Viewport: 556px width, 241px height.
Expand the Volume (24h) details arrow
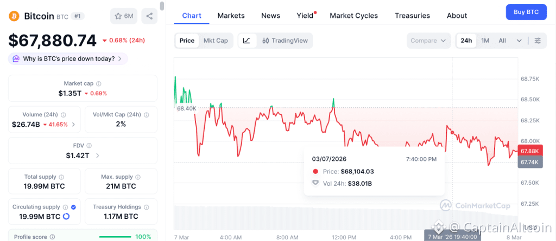point(74,125)
